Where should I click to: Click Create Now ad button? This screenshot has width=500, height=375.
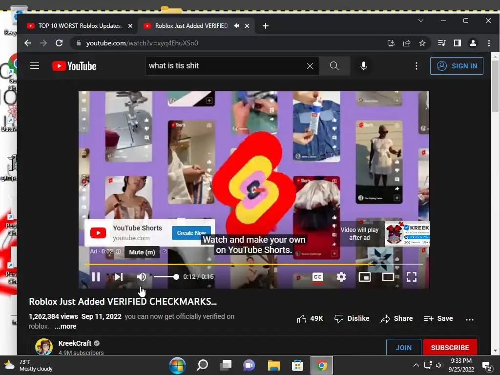191,233
